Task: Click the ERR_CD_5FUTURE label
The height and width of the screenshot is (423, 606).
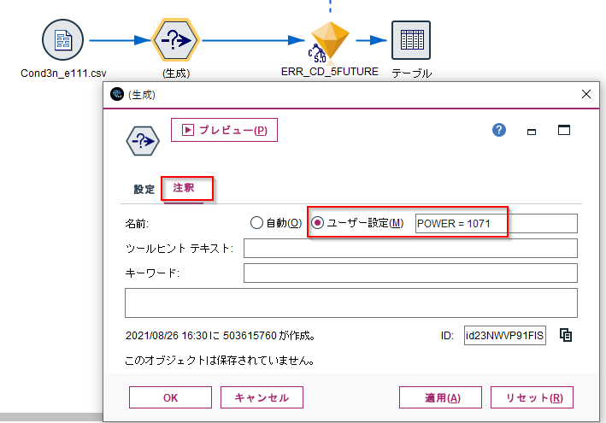Action: click(330, 72)
